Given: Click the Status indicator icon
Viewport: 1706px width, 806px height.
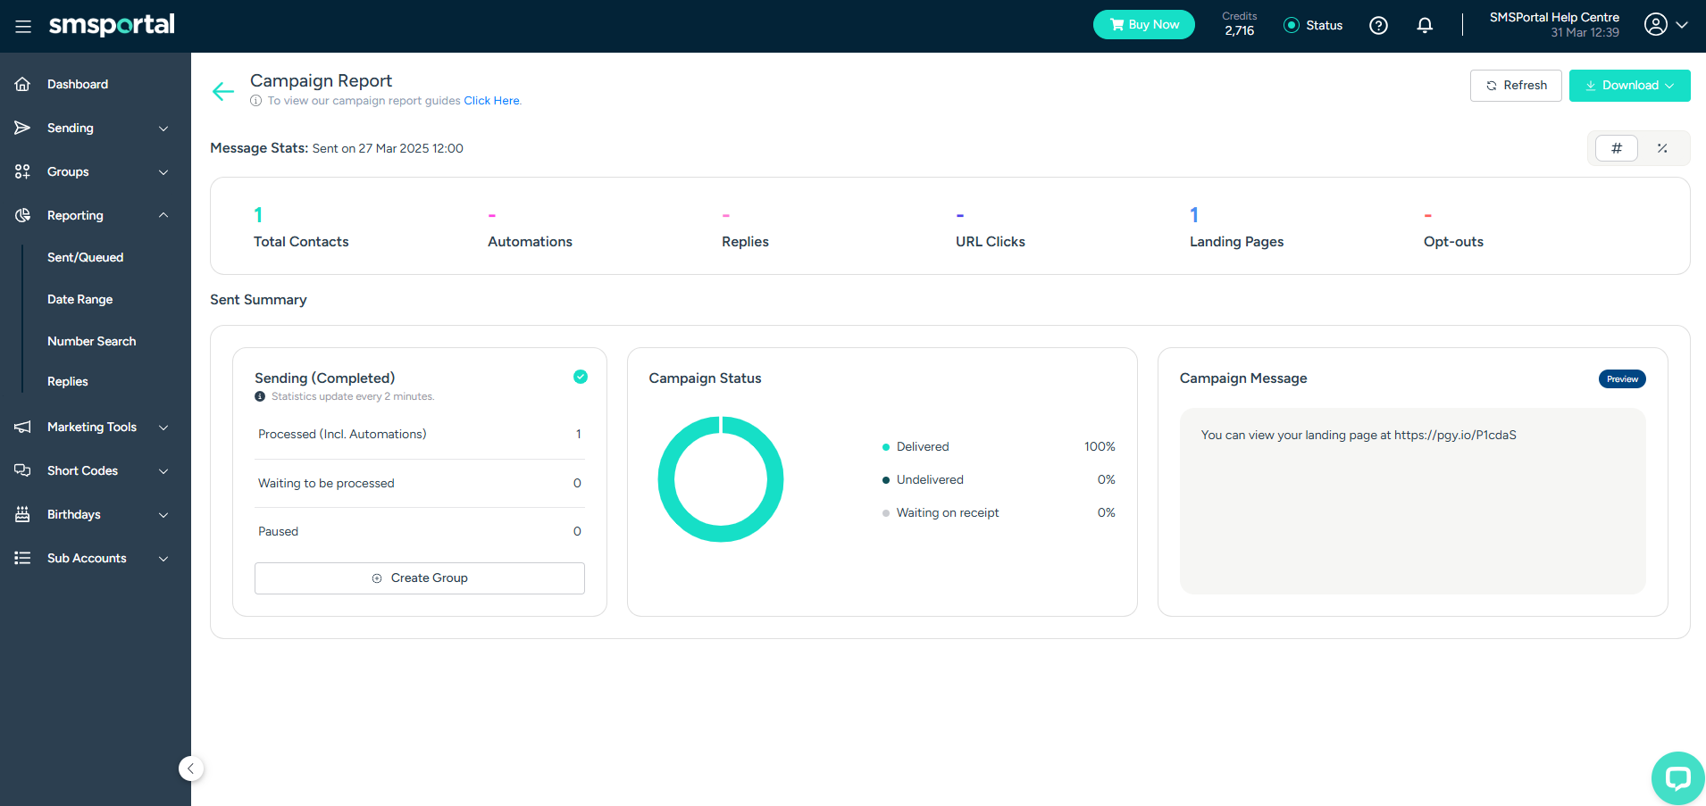Looking at the screenshot, I should (x=1291, y=25).
